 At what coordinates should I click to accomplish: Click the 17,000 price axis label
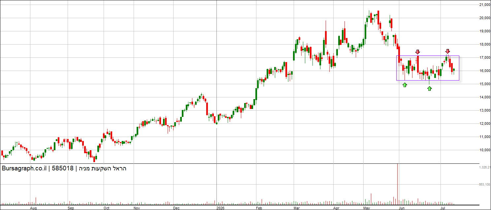484,57
